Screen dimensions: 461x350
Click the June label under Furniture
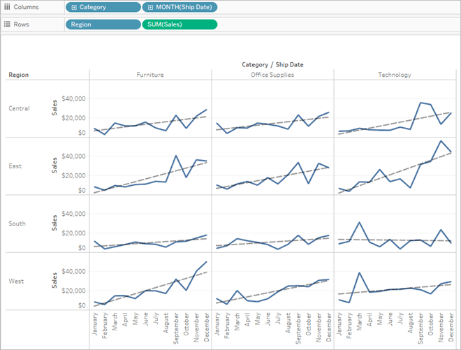tap(145, 319)
